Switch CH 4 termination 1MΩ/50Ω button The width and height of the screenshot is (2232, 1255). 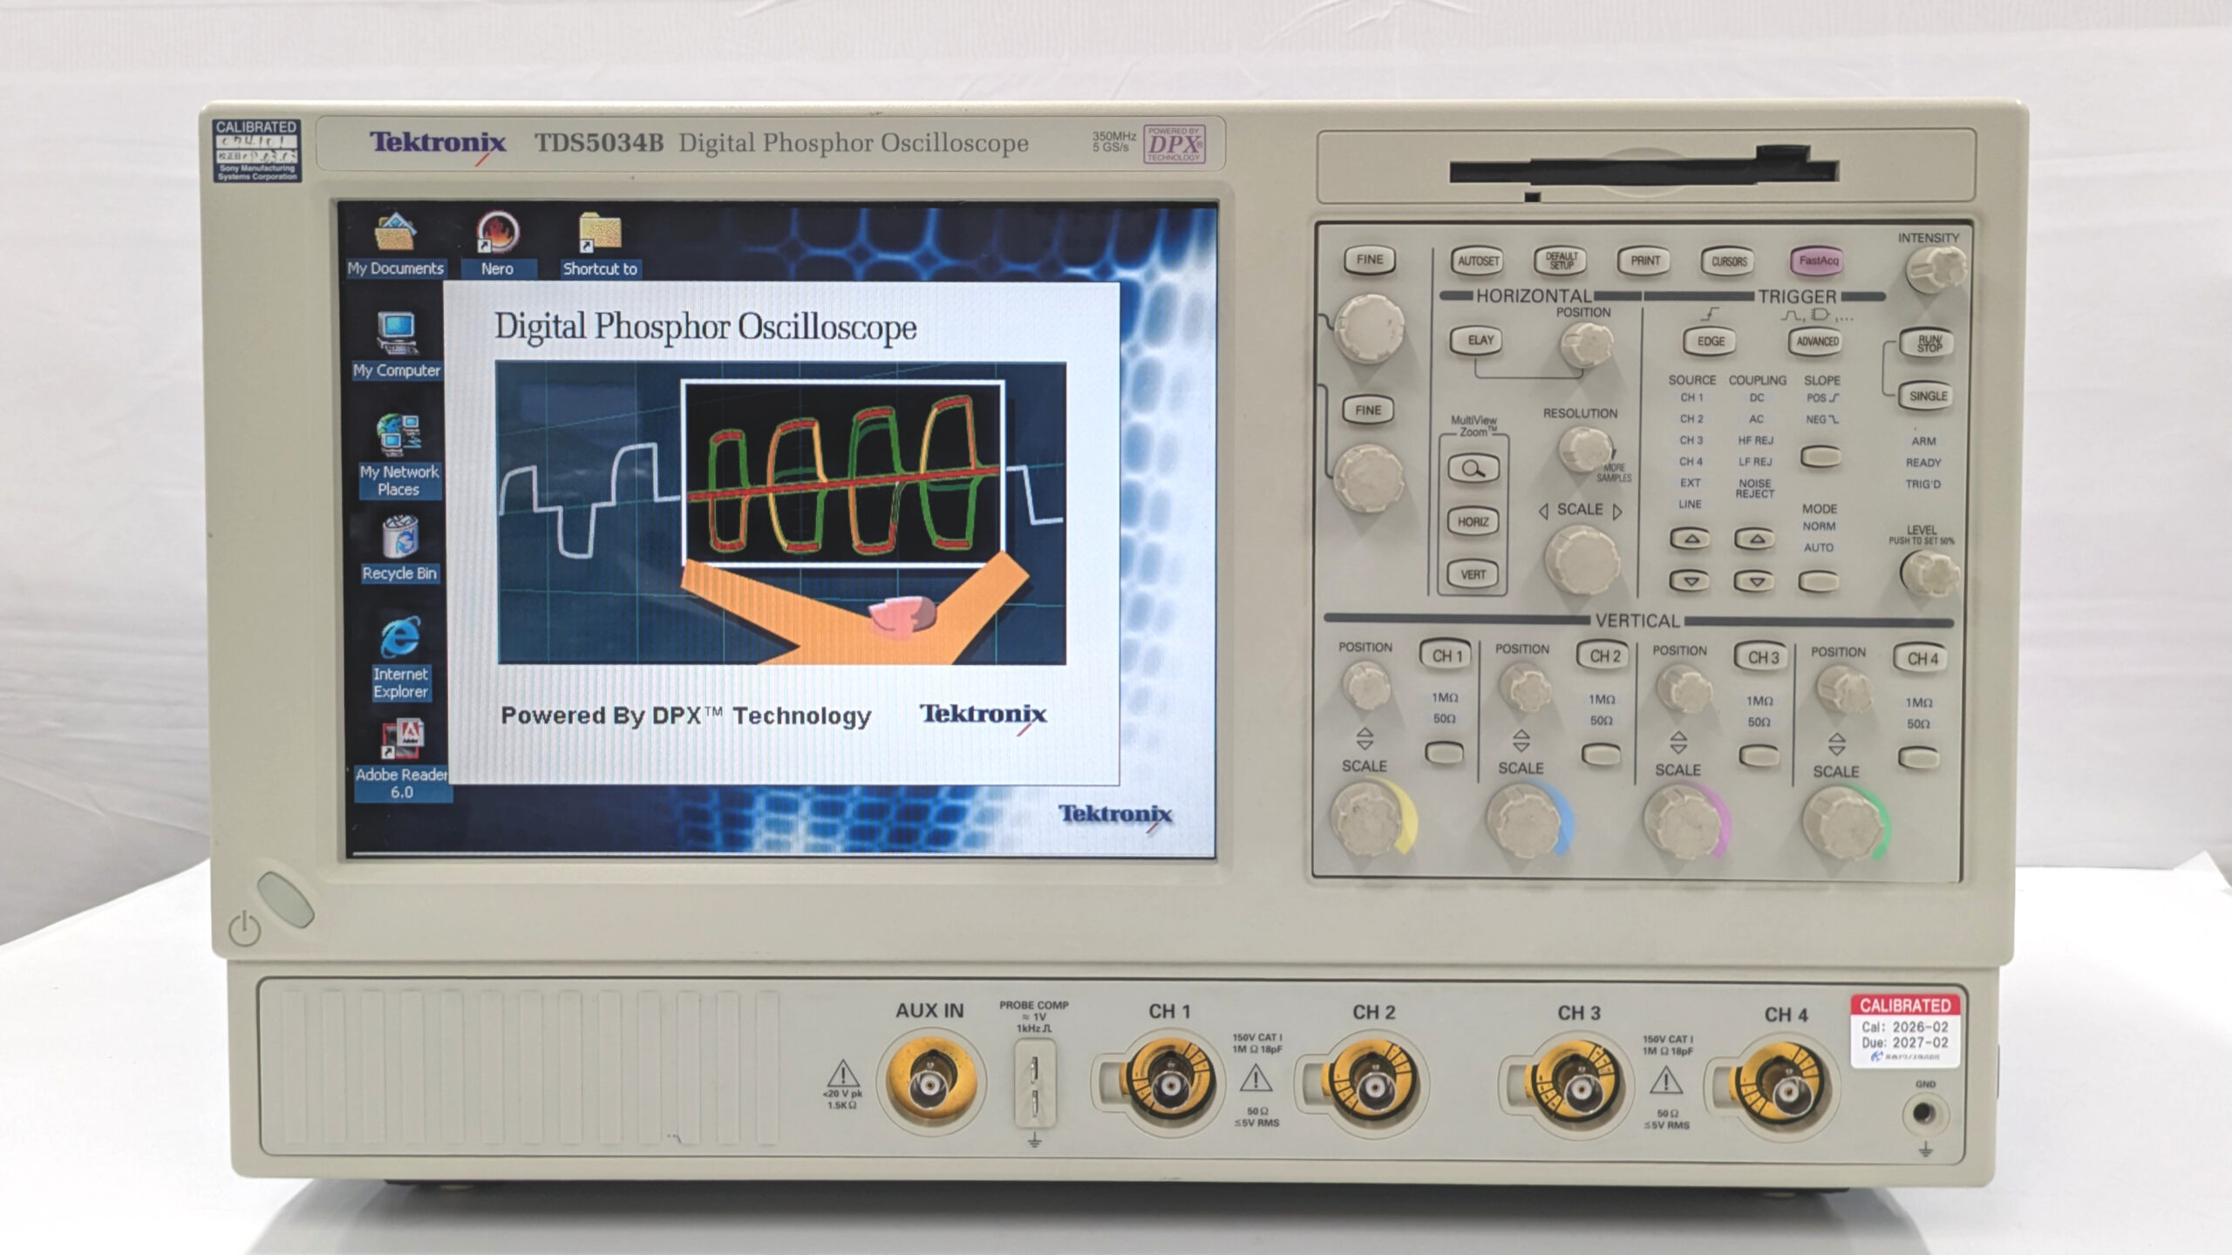(x=1918, y=756)
